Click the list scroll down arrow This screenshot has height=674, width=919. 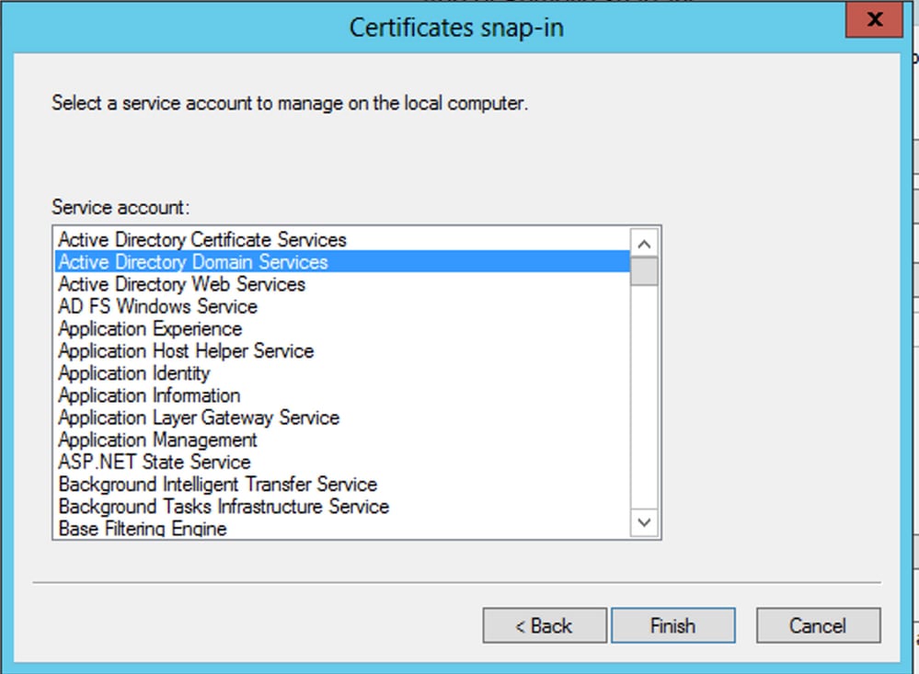coord(644,522)
